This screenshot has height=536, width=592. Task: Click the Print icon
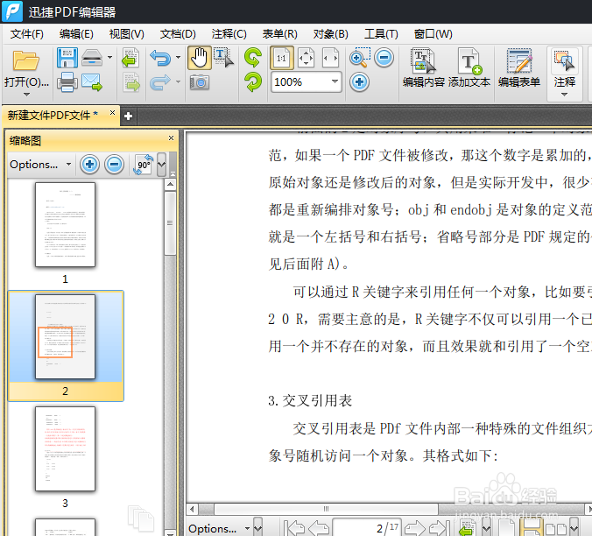click(67, 82)
